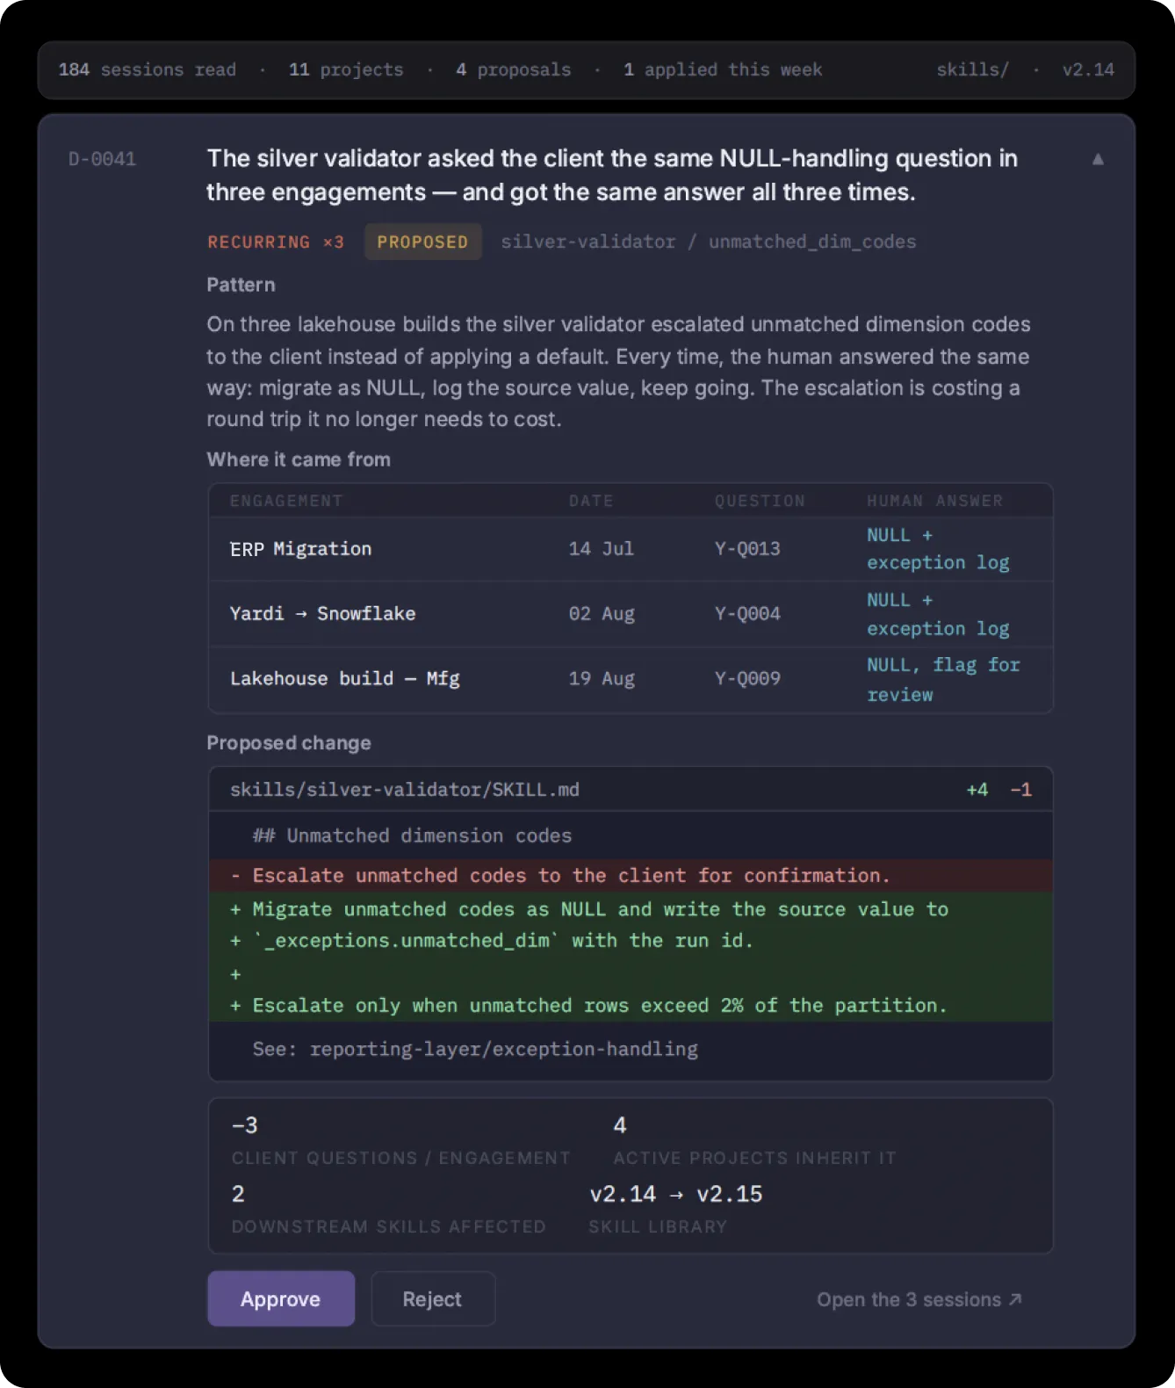Screen dimensions: 1175x1388
Task: Click the RECURRING ×3 label
Action: click(276, 242)
